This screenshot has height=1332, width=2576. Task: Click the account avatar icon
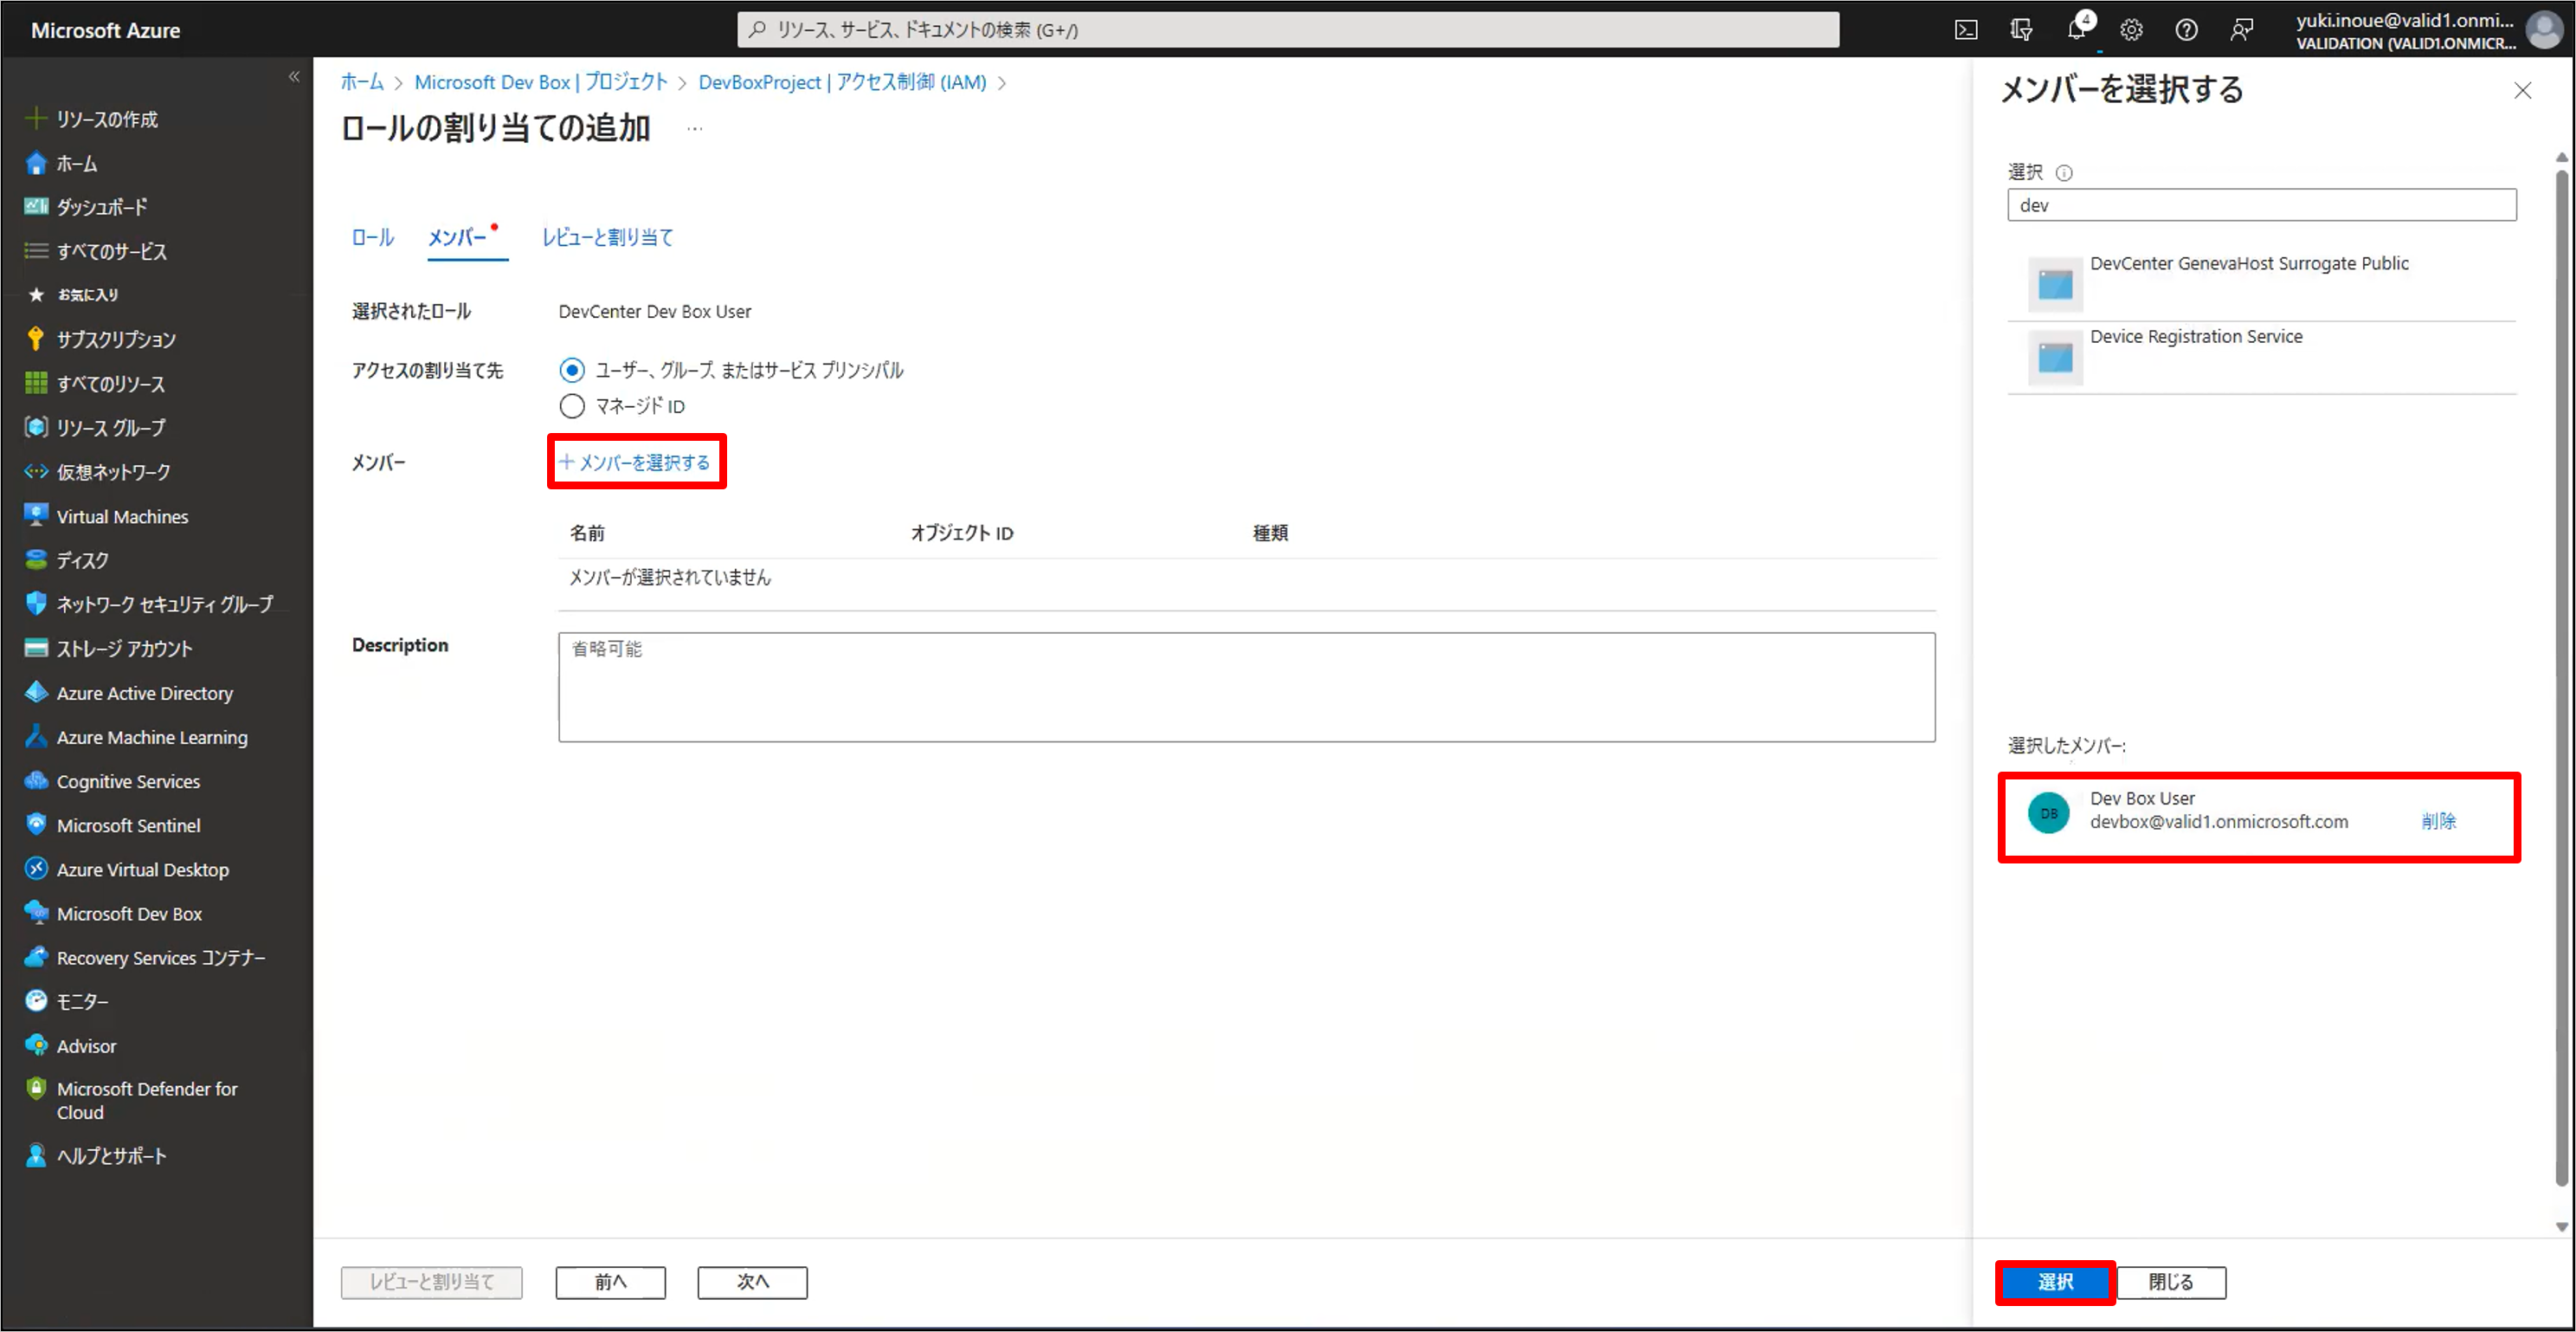[x=2543, y=29]
